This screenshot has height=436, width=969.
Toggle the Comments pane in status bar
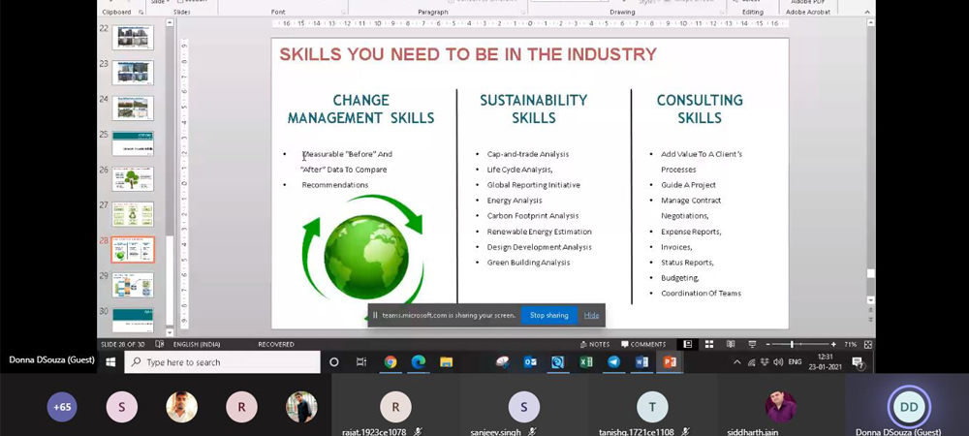[x=643, y=344]
